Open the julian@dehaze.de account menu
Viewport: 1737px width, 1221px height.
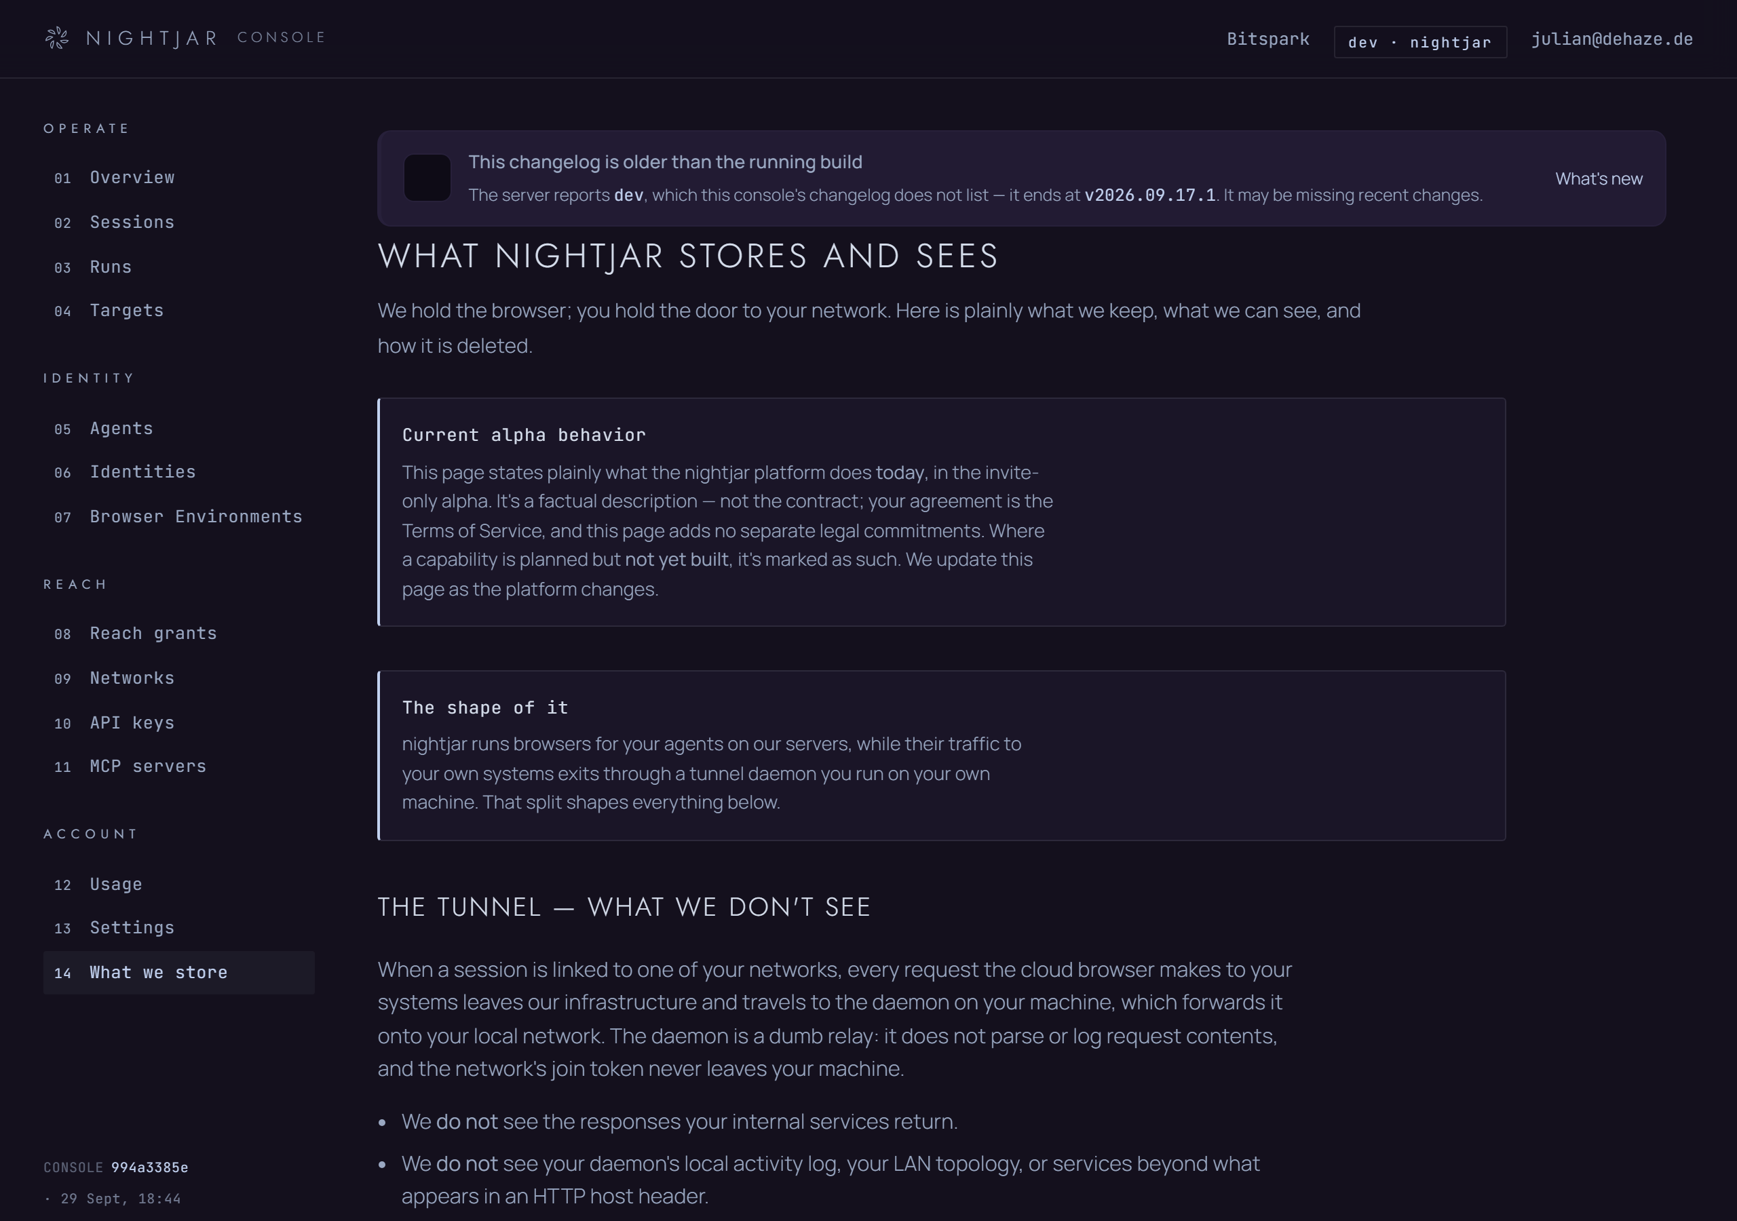pos(1612,39)
